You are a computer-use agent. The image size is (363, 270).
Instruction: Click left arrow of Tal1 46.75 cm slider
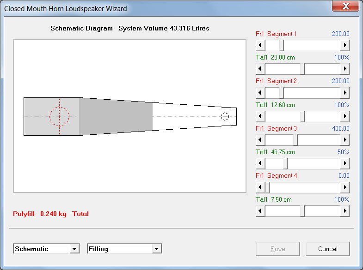click(260, 163)
